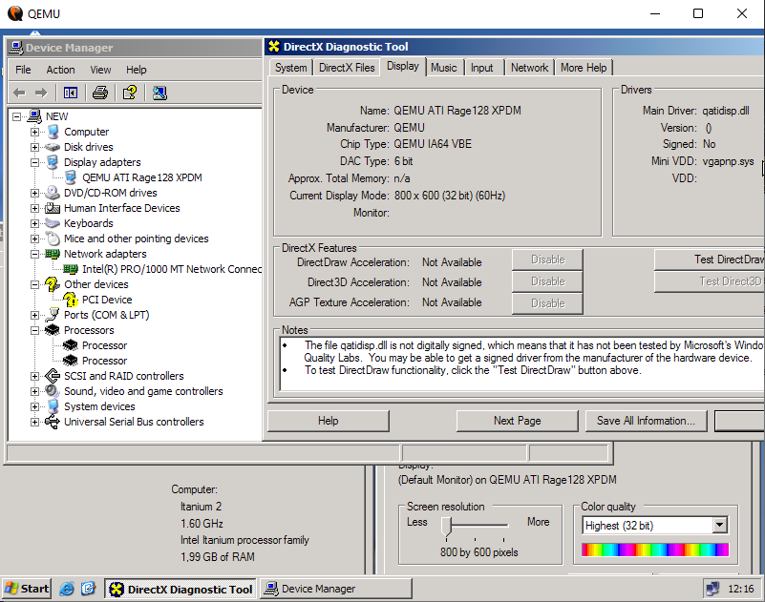The width and height of the screenshot is (765, 602).
Task: Expand Sound, video and game controllers
Action: point(34,391)
